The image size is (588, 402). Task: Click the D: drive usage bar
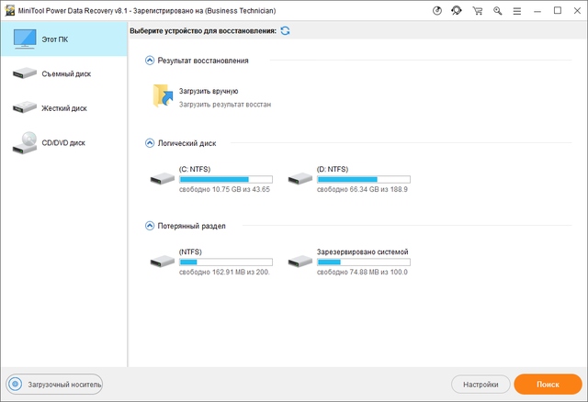[364, 180]
